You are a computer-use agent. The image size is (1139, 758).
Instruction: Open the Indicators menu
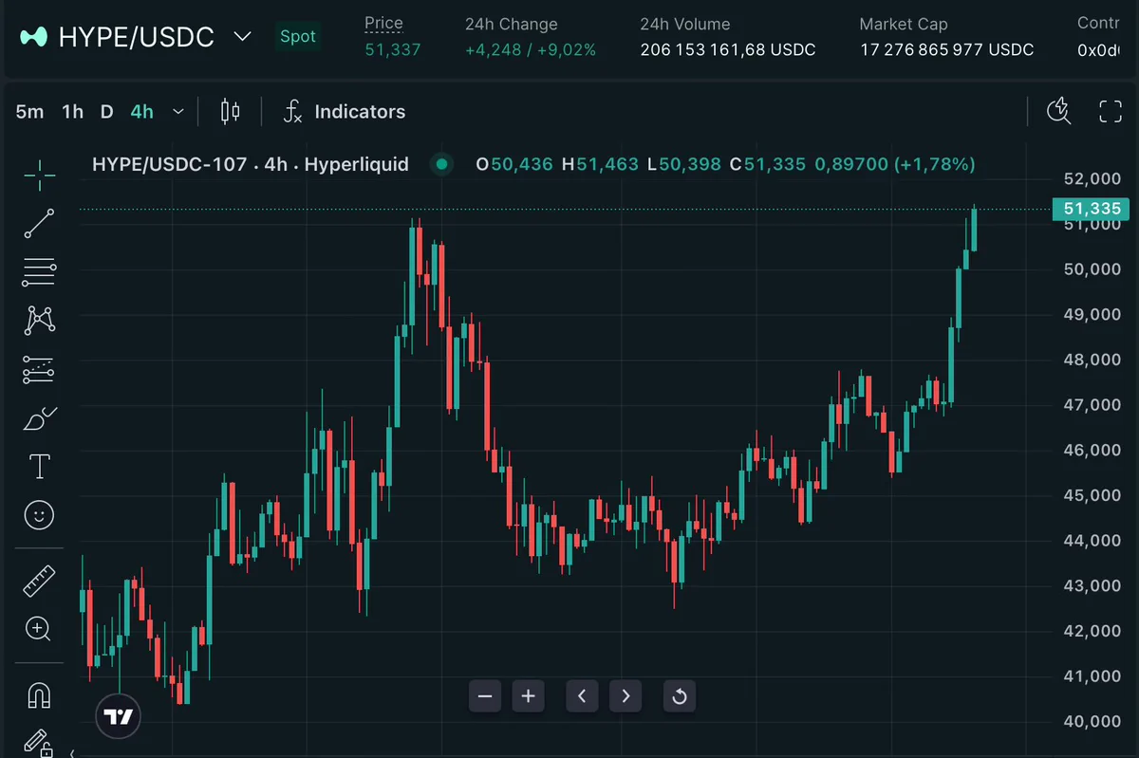click(345, 112)
